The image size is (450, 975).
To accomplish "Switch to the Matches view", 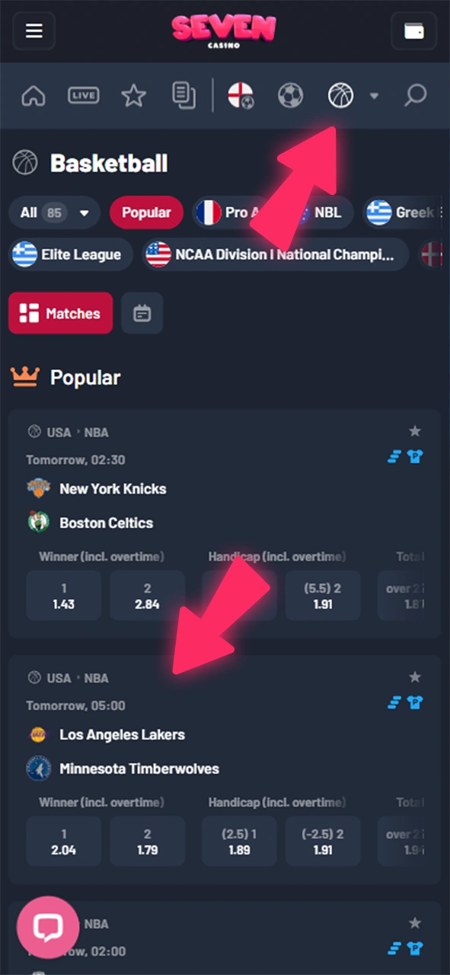I will click(x=61, y=313).
